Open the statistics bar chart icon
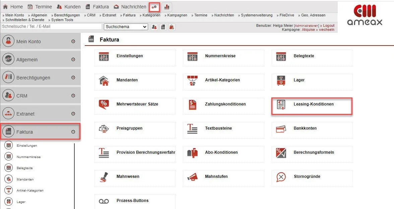This screenshot has height=209, width=394. (x=167, y=7)
